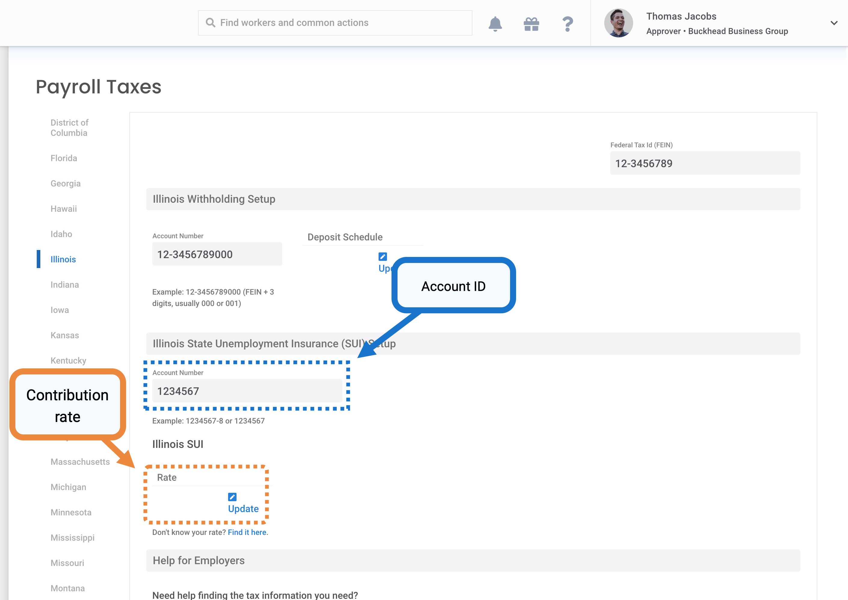848x600 pixels.
Task: Click the gift rewards icon
Action: click(531, 24)
